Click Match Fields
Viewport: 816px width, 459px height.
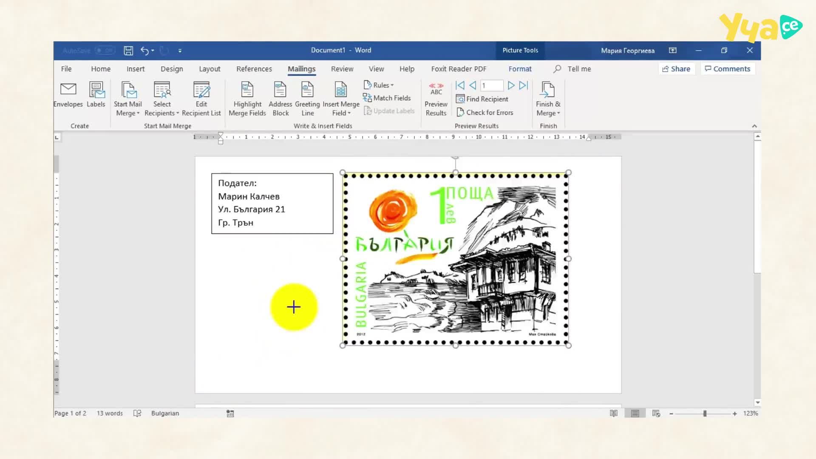point(387,98)
